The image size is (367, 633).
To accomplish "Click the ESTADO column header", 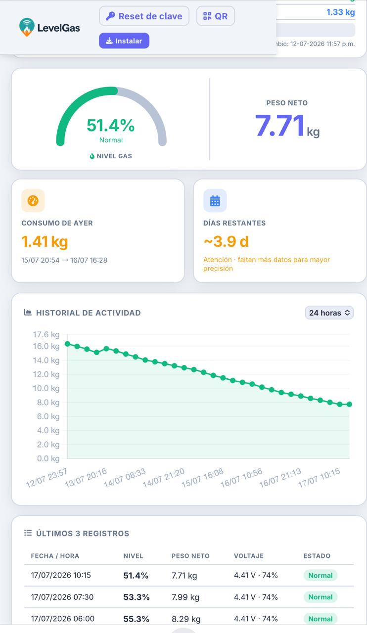I will pos(317,556).
